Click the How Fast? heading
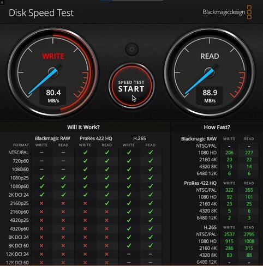263x266 pixels. click(217, 127)
